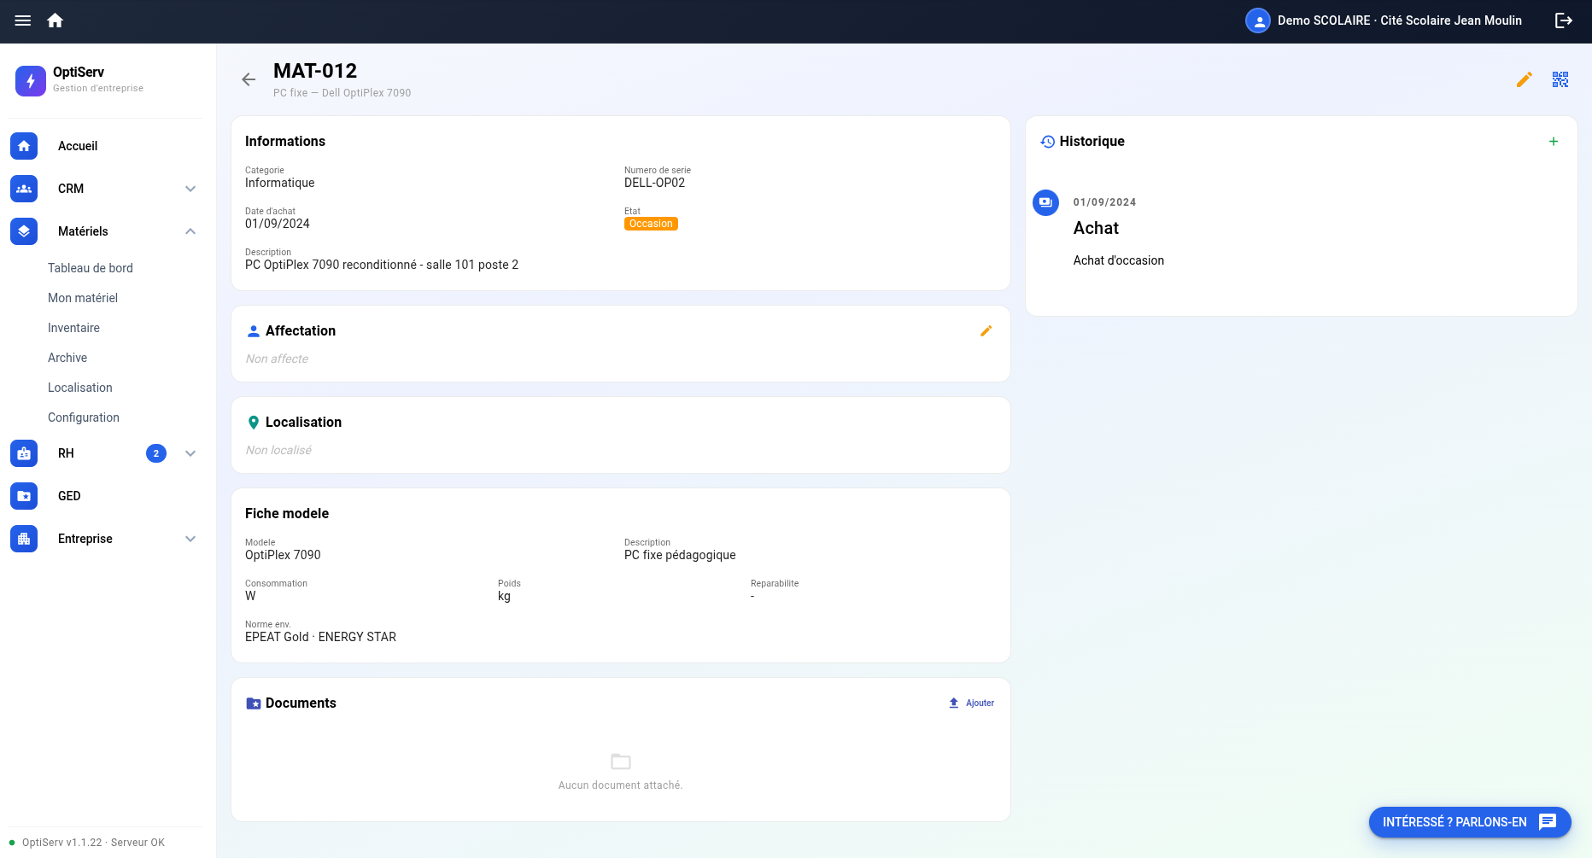The width and height of the screenshot is (1592, 858).
Task: Add a Historique entry with plus icon
Action: click(1554, 142)
